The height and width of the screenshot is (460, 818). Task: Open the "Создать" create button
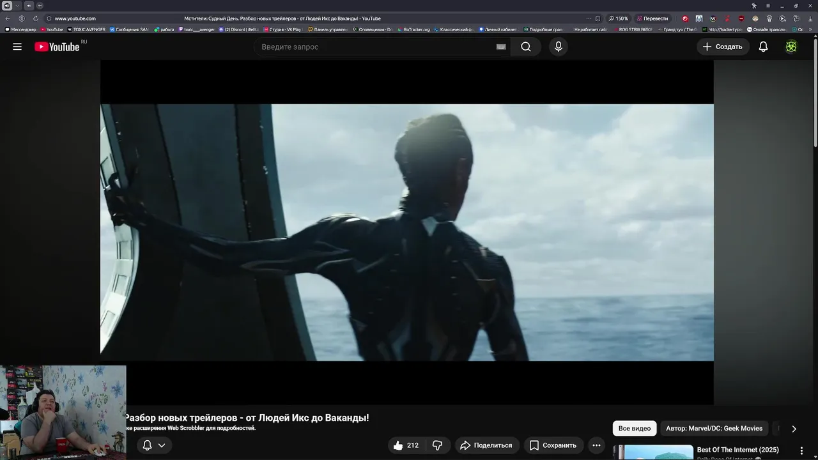coord(723,47)
